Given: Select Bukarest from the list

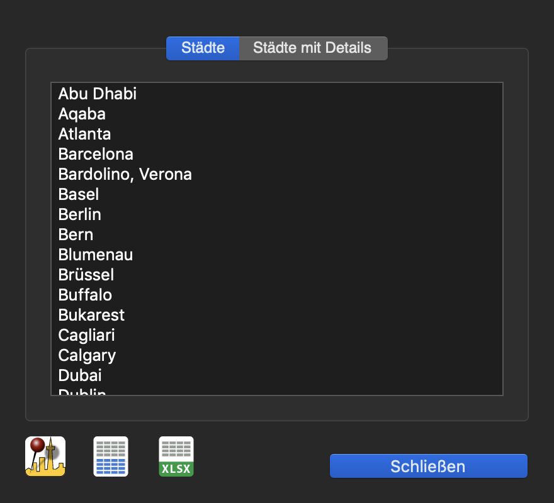Looking at the screenshot, I should point(277,315).
